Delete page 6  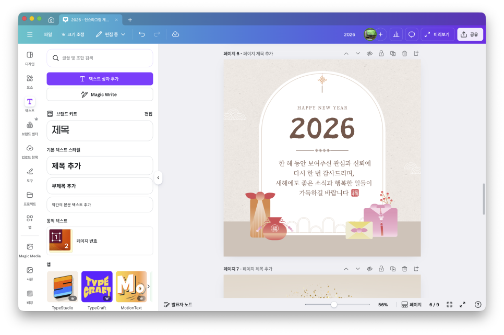404,54
